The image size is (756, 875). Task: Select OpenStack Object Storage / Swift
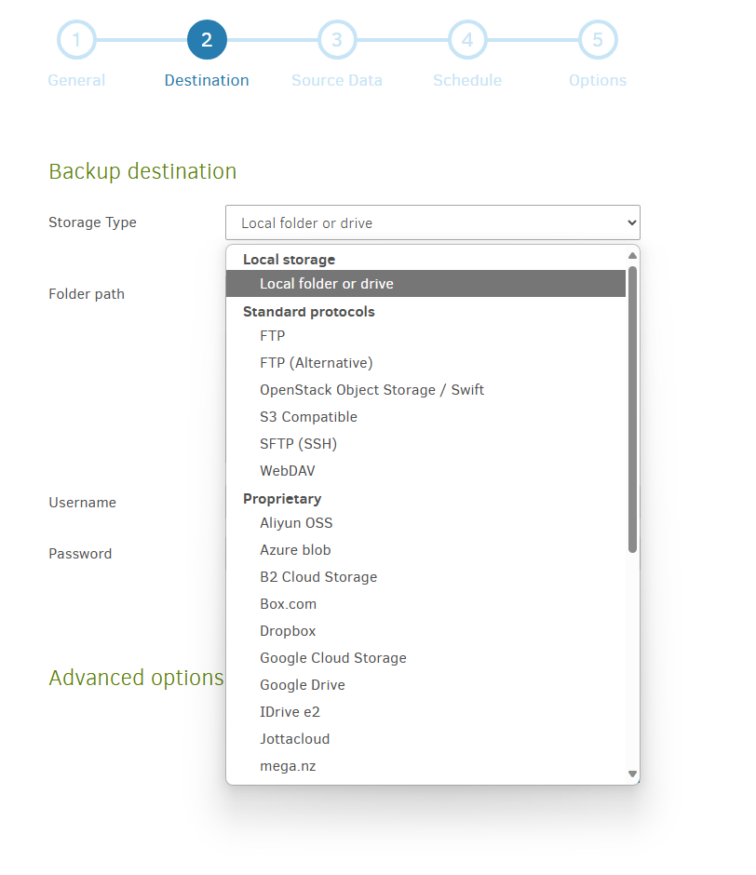click(372, 389)
